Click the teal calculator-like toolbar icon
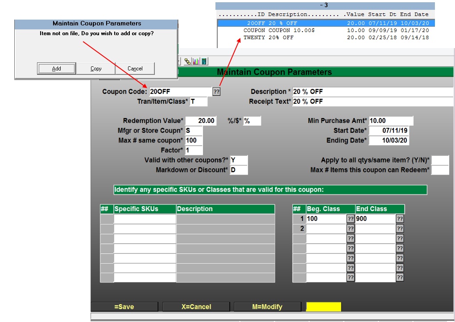This screenshot has width=455, height=322. click(x=204, y=61)
